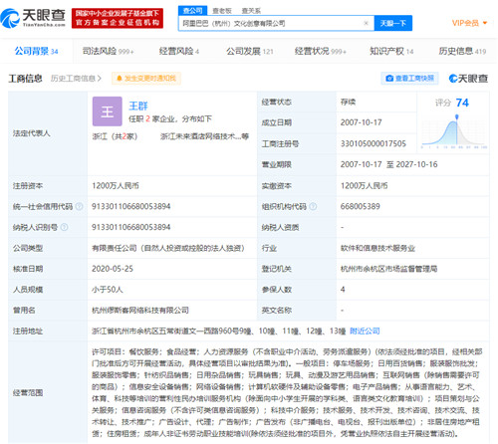Click registration authority 杭州市余杭区市场监督管理局
The height and width of the screenshot is (444, 498).
tap(388, 269)
